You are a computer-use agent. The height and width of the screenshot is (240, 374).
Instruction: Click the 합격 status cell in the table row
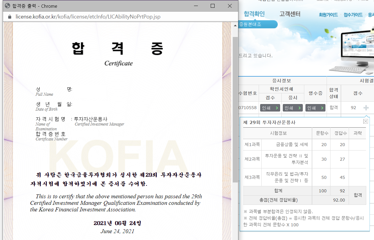tap(334, 108)
